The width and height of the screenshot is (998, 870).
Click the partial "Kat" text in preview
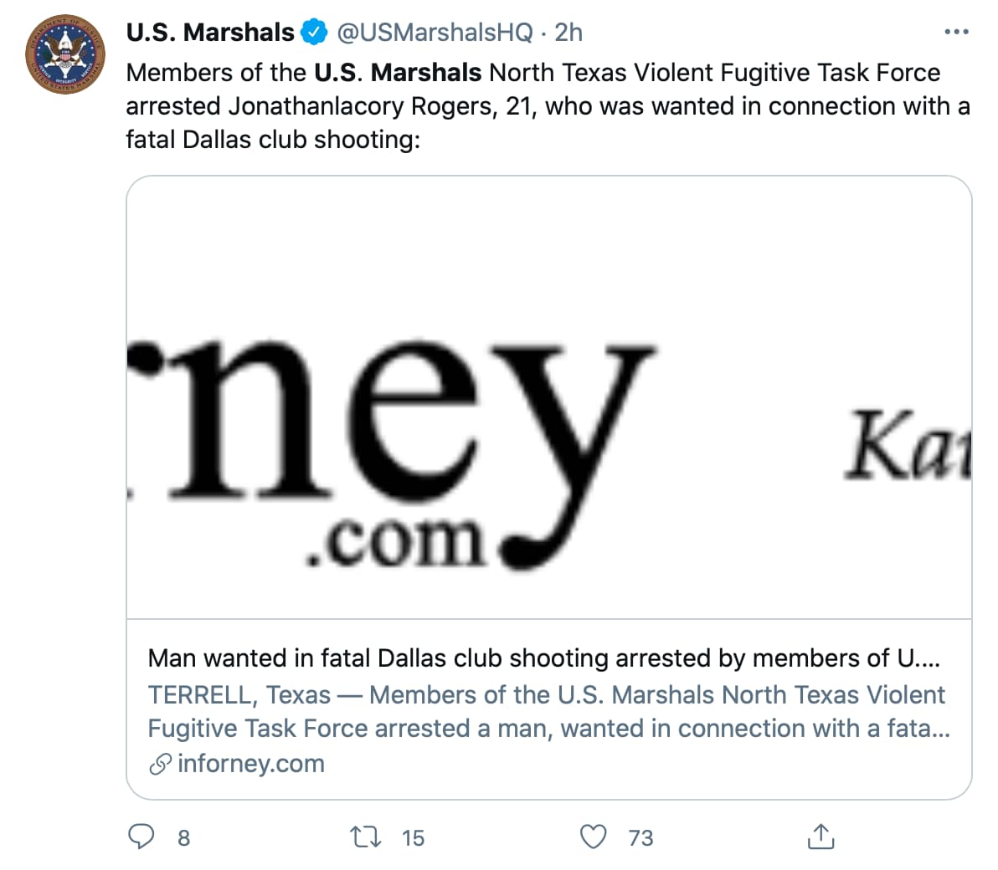(x=908, y=446)
